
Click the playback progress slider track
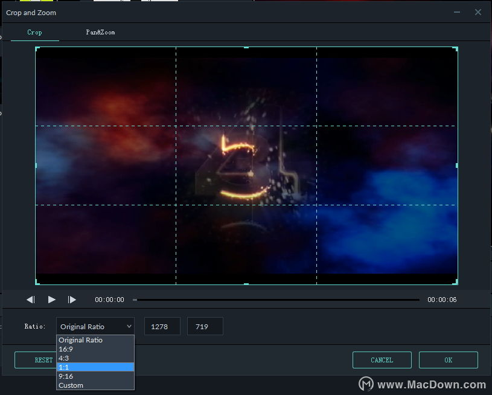[x=276, y=300]
